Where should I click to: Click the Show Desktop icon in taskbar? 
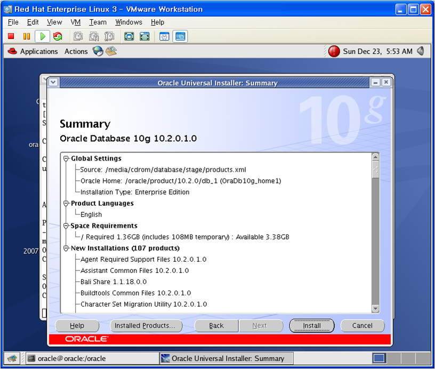coord(12,358)
